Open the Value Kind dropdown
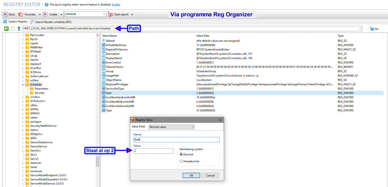 tap(171, 127)
